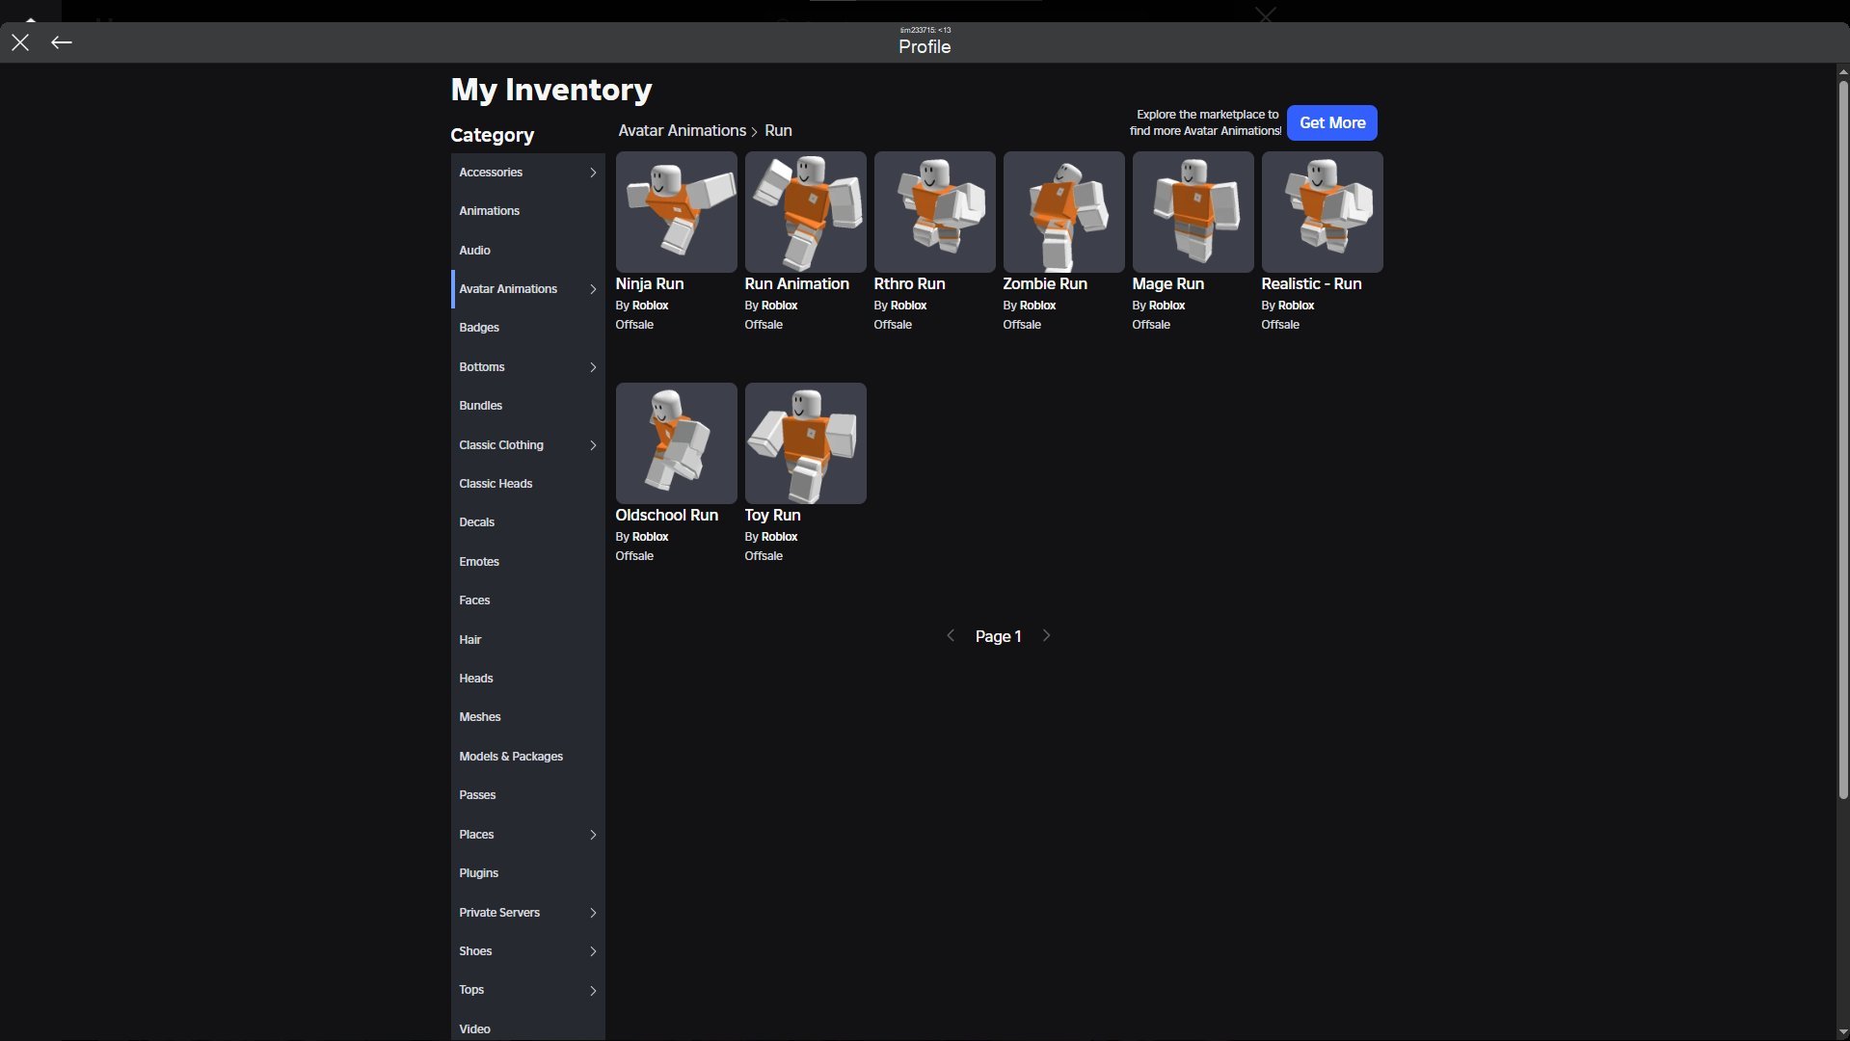This screenshot has width=1850, height=1041.
Task: Expand the Places category chevron
Action: 593,835
